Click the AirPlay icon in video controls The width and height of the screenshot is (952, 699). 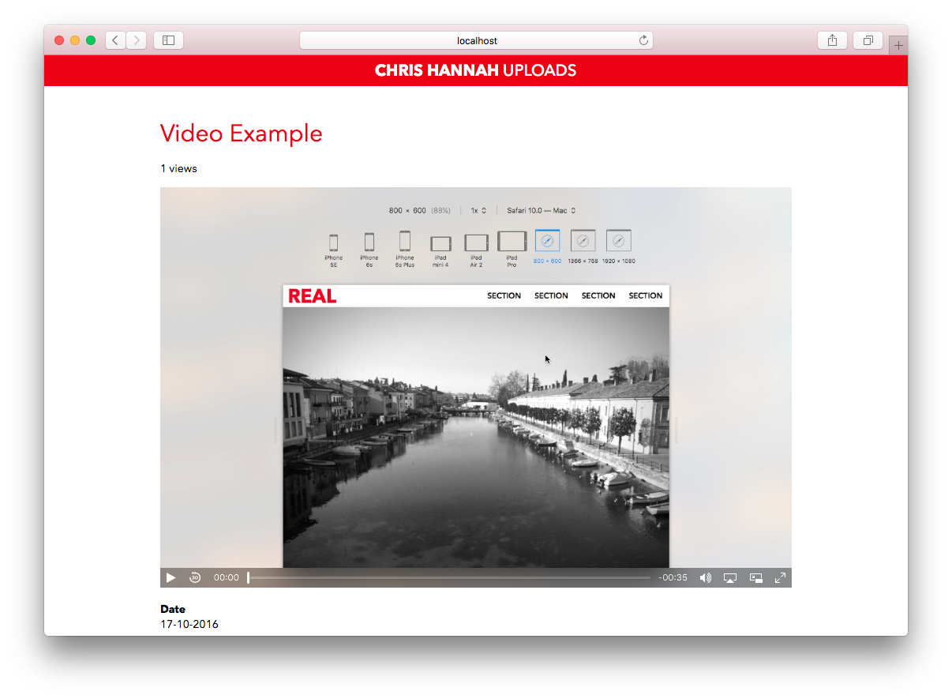coord(730,577)
